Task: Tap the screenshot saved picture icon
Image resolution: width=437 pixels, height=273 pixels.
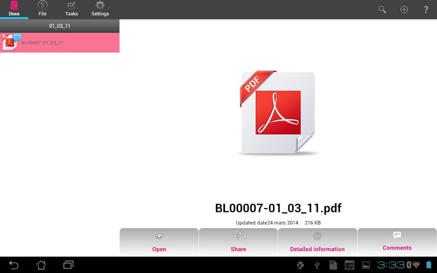Action: [x=365, y=265]
